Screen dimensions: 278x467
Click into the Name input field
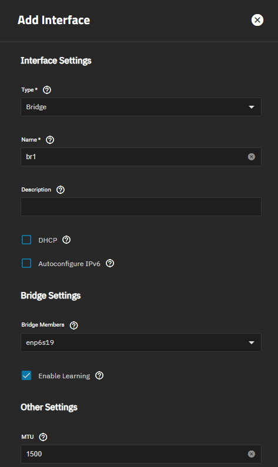[134, 157]
